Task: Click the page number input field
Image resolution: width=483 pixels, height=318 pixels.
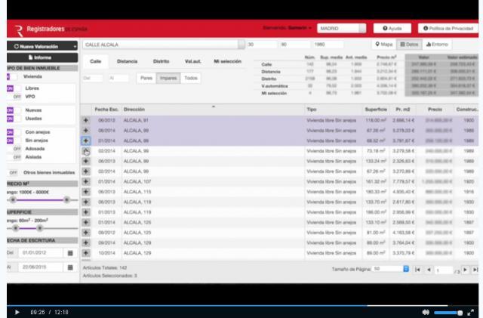Action: [444, 270]
